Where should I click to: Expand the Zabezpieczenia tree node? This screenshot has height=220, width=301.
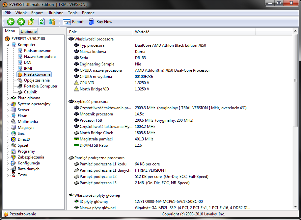[8, 158]
